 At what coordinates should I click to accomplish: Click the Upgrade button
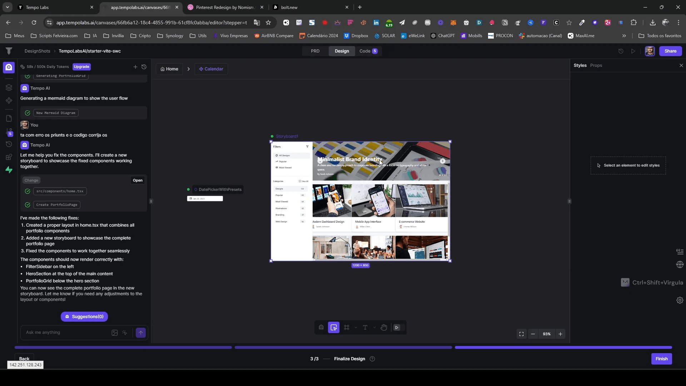tap(81, 67)
